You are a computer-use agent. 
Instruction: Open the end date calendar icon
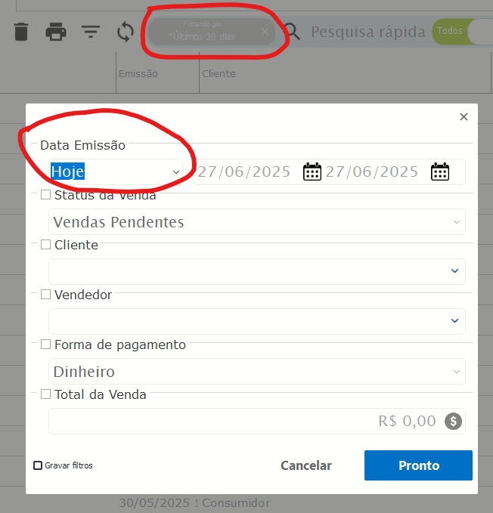click(440, 172)
